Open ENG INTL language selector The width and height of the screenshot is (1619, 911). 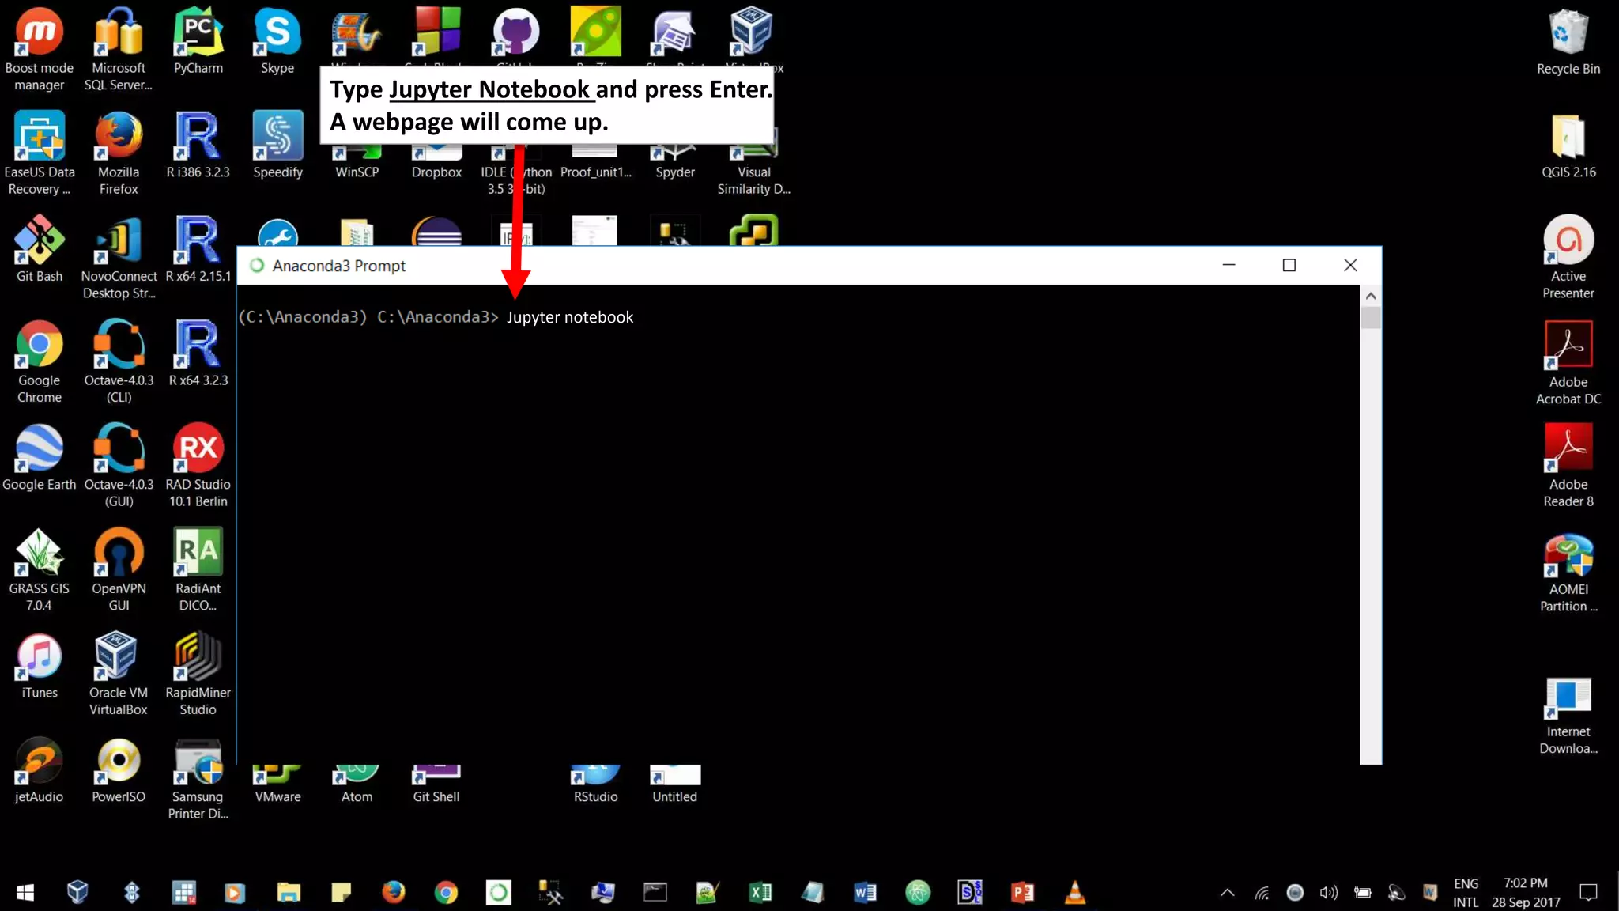pos(1466,893)
